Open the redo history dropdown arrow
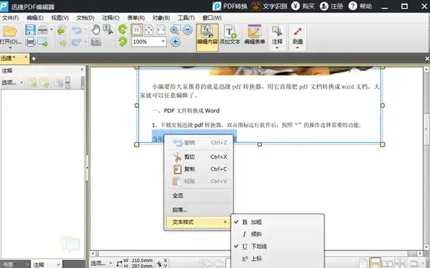Viewport: 430px width, 268px height. [86, 42]
